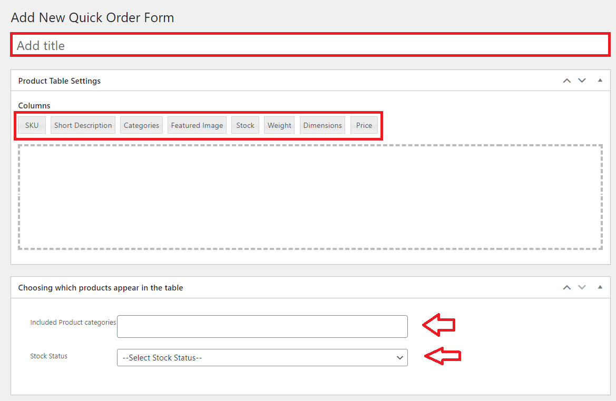Collapse the Product Table Settings panel
Viewport: 616px width, 401px height.
600,81
